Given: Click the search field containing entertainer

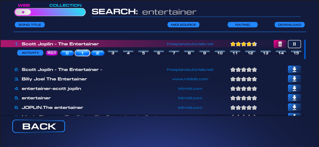Looking at the screenshot, I should pos(196,12).
